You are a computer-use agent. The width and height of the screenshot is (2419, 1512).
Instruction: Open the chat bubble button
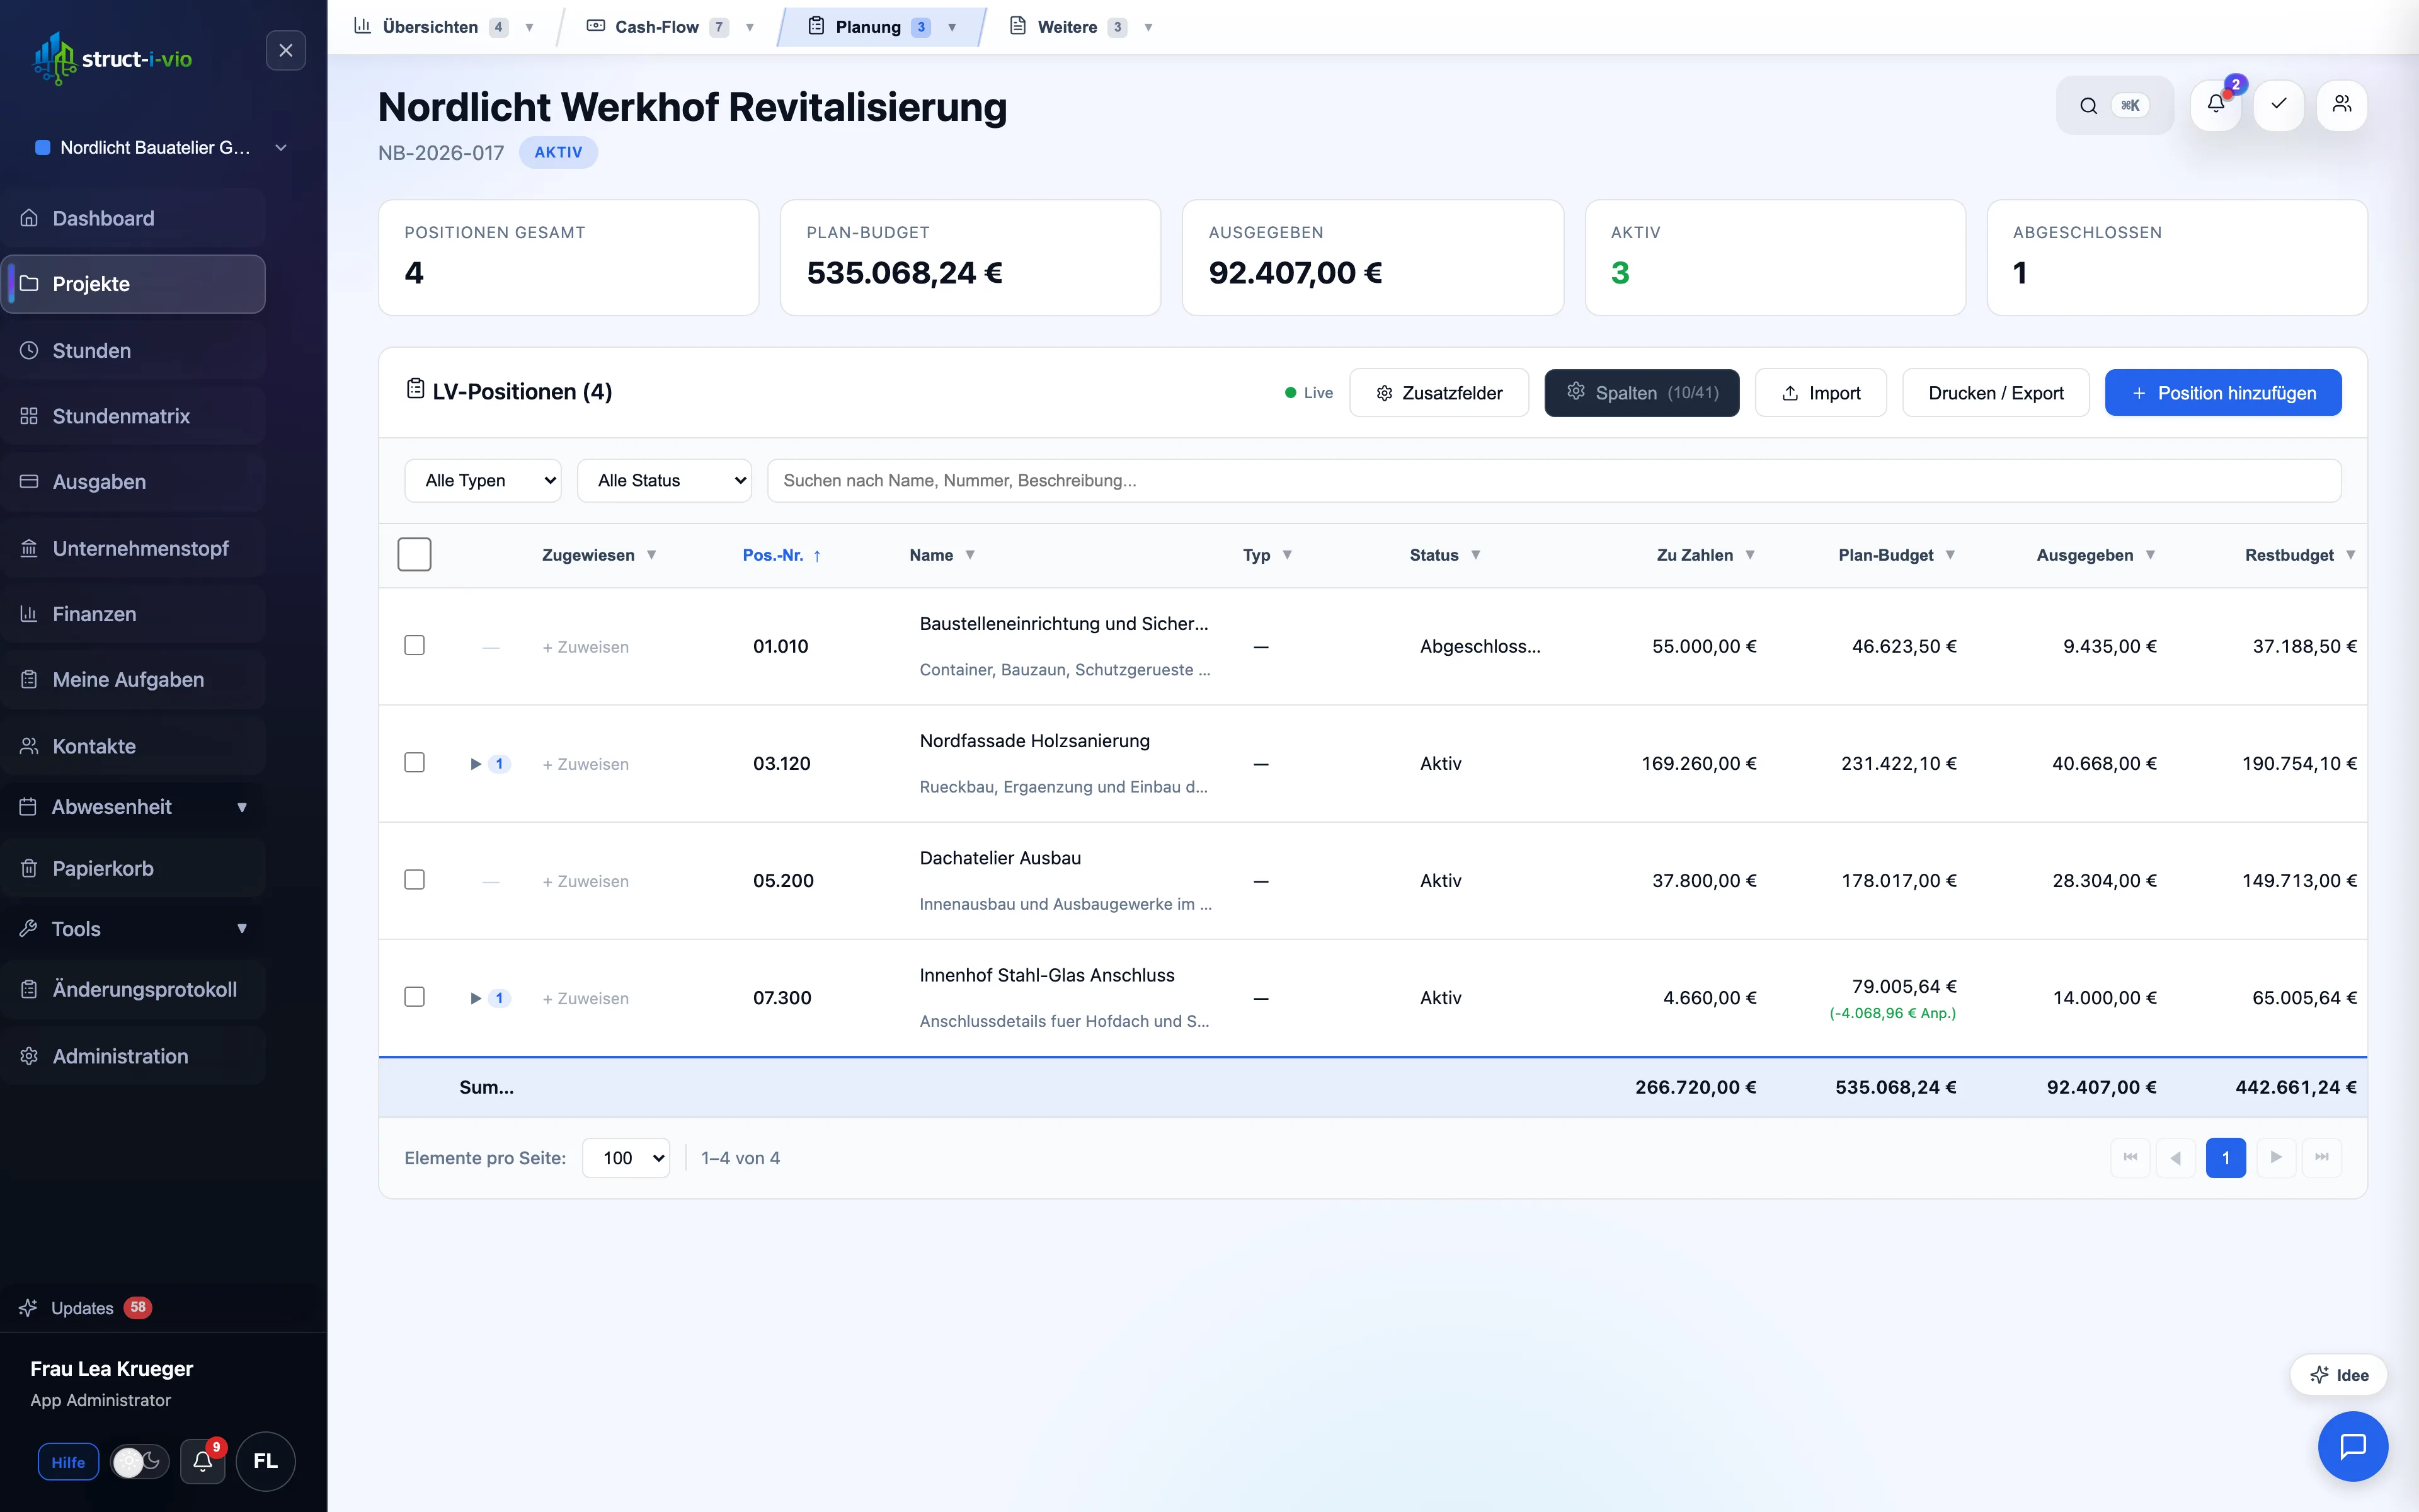click(2352, 1445)
